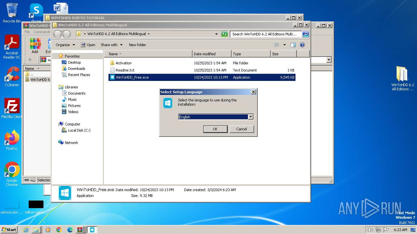Click the Explorer back navigation arrow
The image size is (417, 234).
(58, 34)
